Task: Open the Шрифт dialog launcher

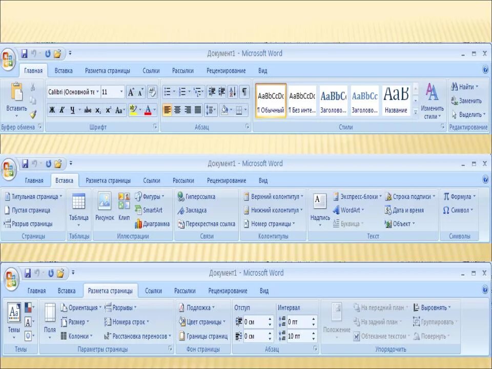Action: point(155,127)
